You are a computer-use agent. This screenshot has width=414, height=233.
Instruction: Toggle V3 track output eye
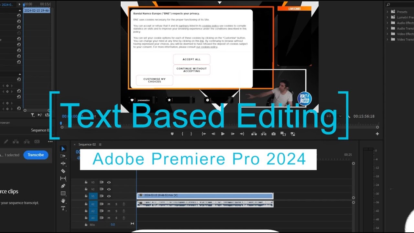(x=109, y=182)
